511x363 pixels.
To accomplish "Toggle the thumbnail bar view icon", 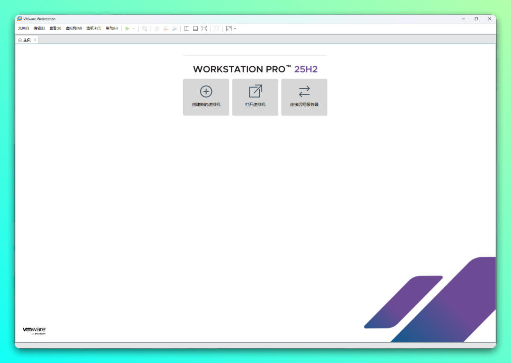I will tap(195, 28).
